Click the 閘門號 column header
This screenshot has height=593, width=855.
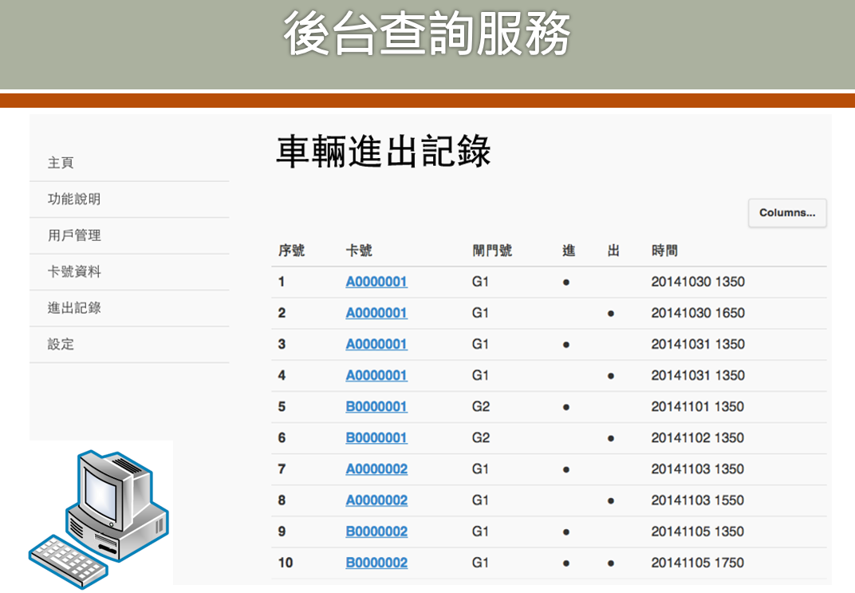tap(492, 251)
